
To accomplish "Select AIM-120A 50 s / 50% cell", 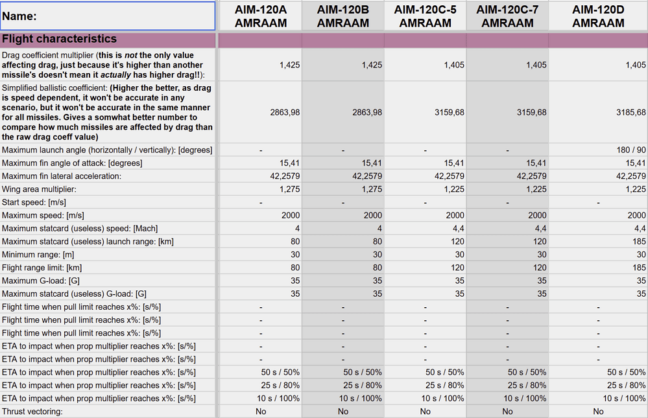I will point(260,372).
